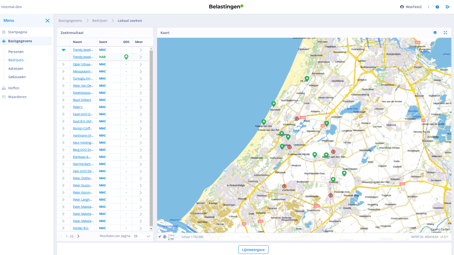The image size is (454, 255).
Task: Expand the Boyd Volkers row
Action: (63, 100)
